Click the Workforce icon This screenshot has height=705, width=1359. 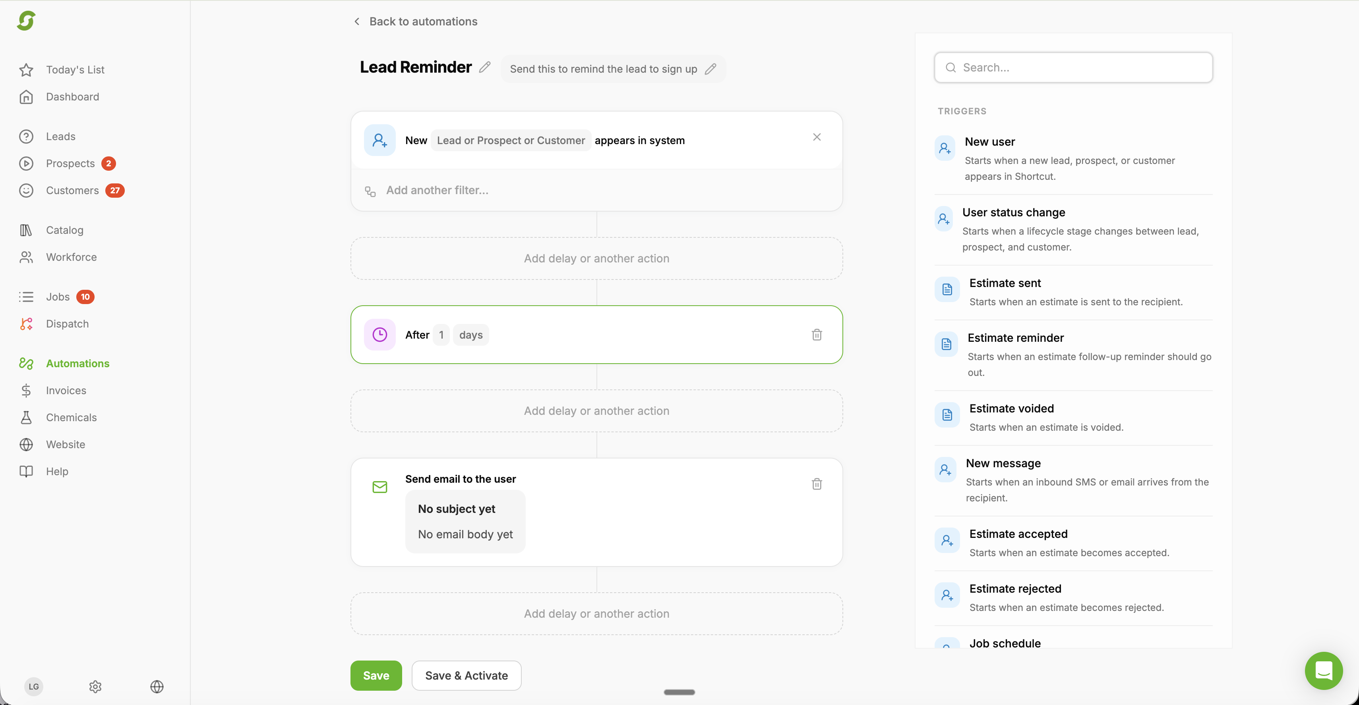coord(26,257)
